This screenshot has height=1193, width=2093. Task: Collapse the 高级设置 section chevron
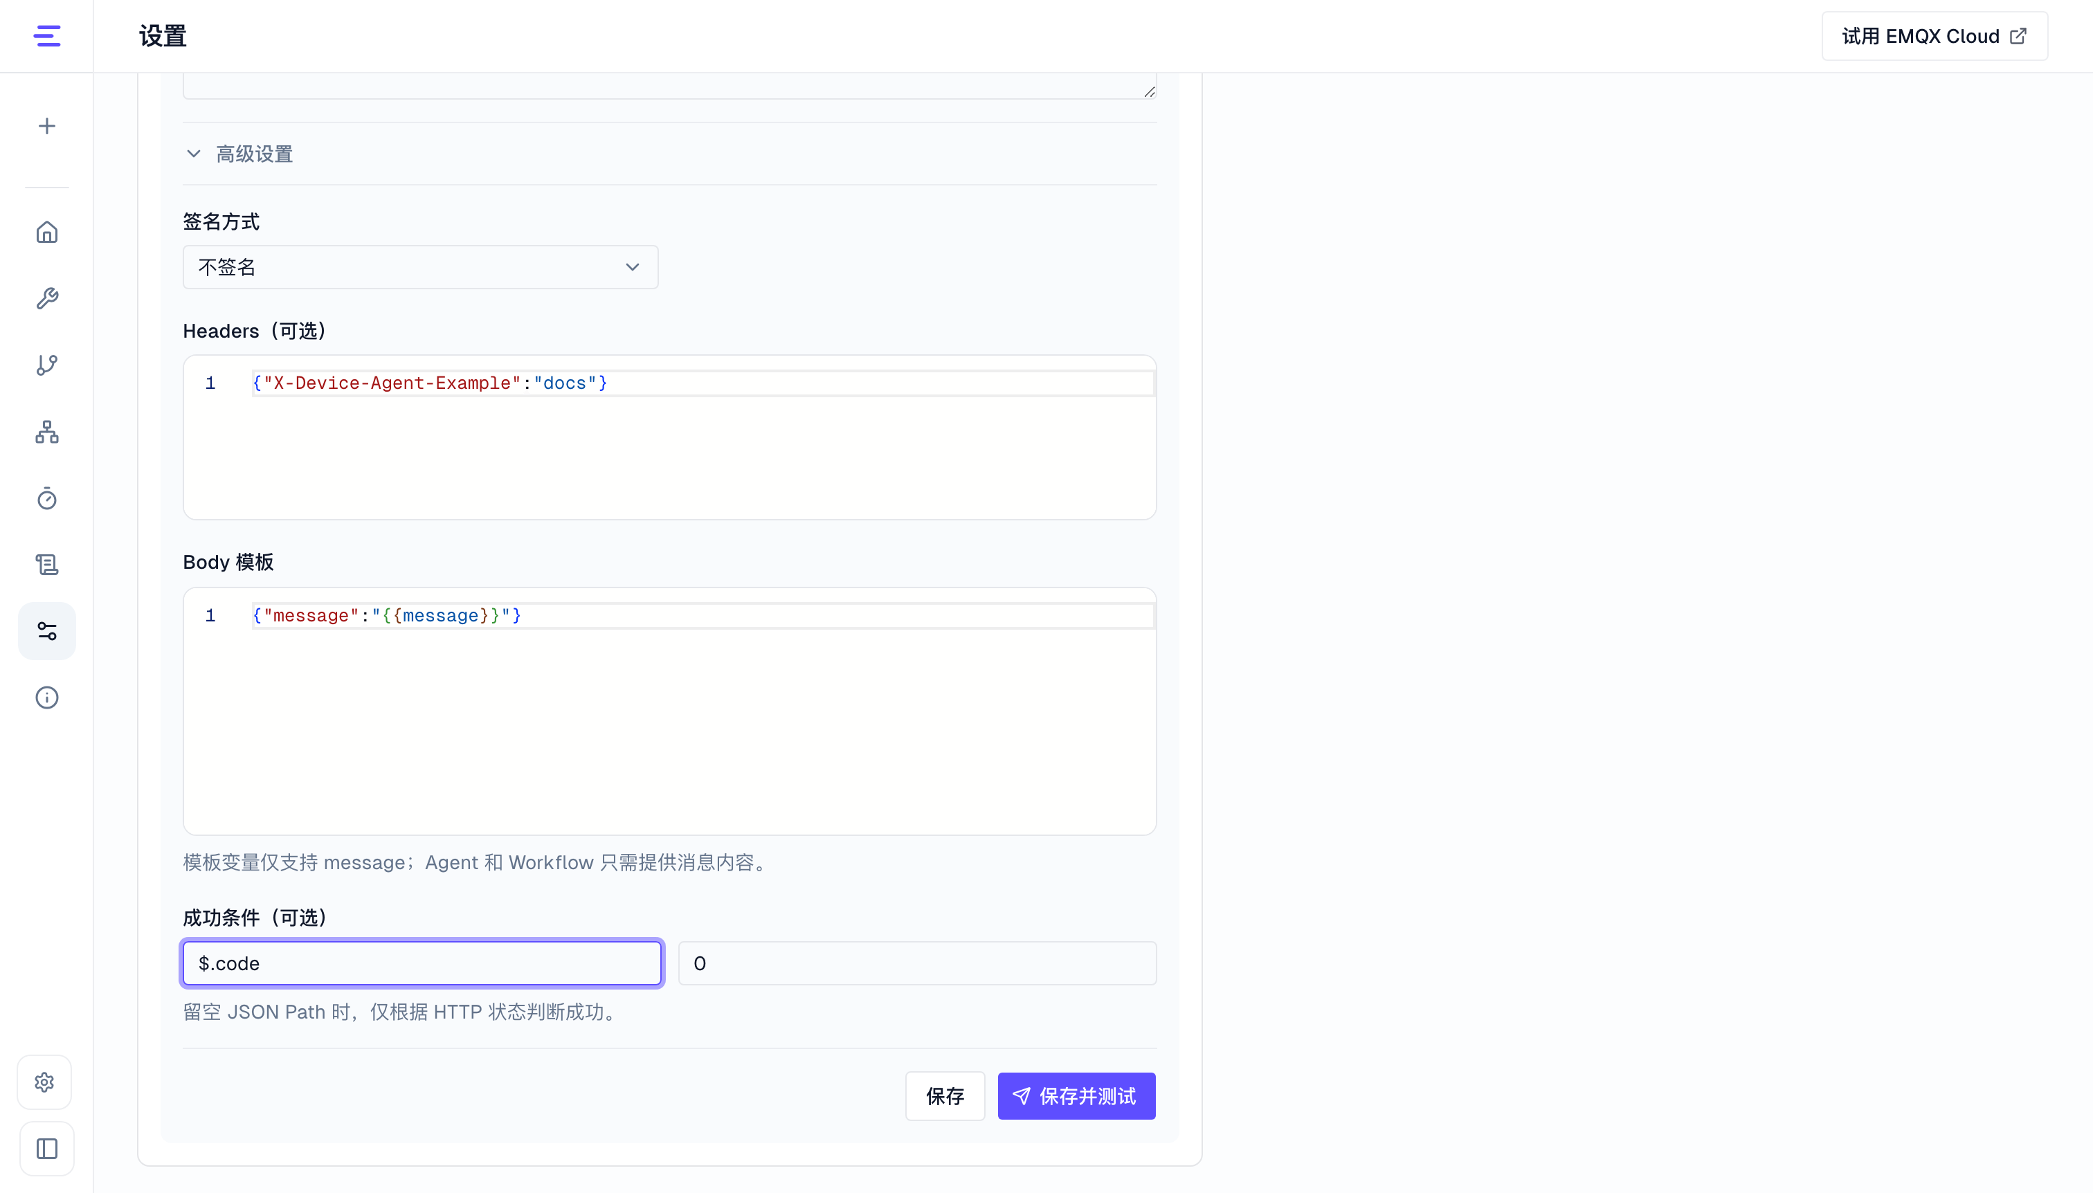pyautogui.click(x=193, y=154)
